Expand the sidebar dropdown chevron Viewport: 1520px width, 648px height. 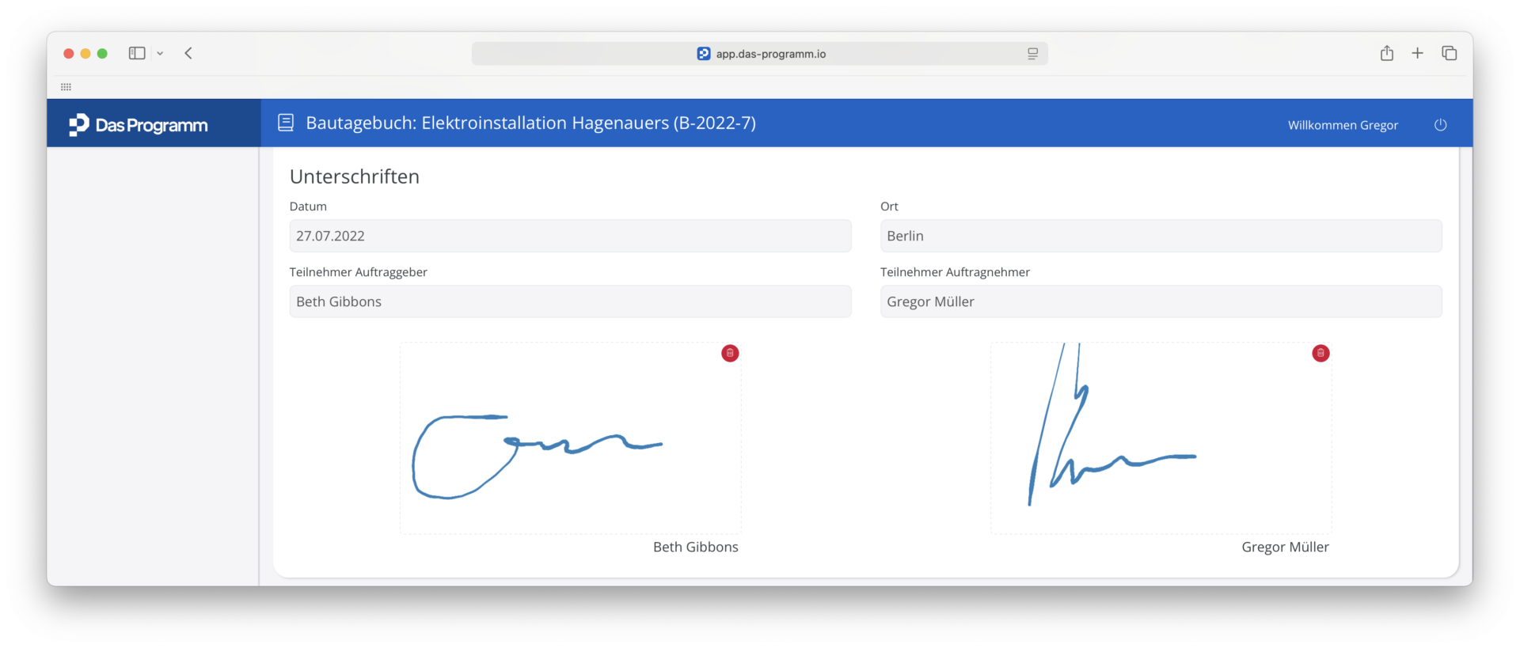point(160,53)
